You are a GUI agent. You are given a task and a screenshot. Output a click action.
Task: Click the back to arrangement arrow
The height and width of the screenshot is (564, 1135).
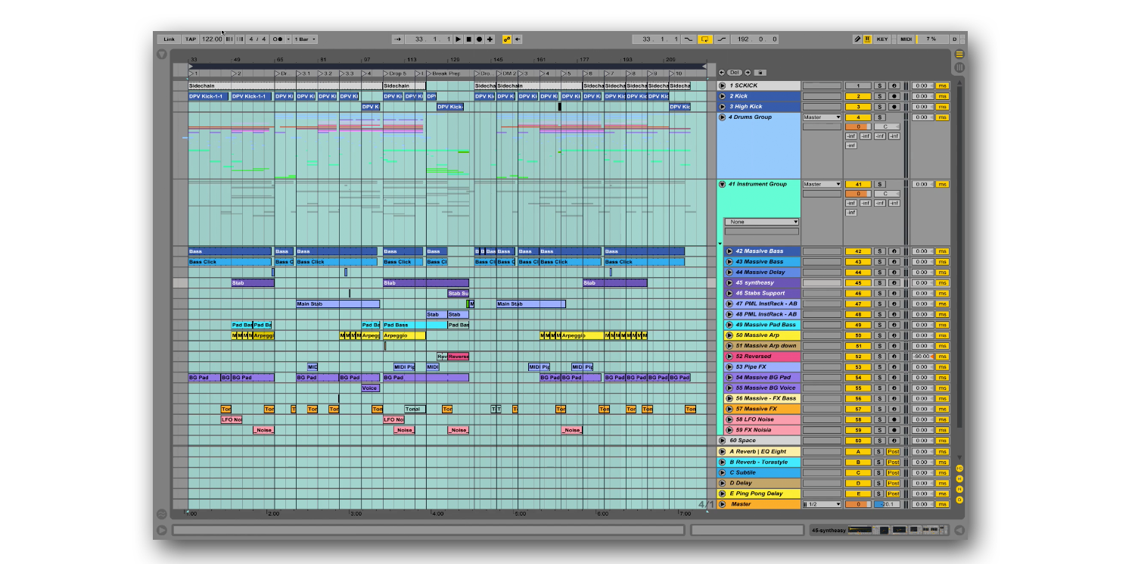(x=518, y=39)
